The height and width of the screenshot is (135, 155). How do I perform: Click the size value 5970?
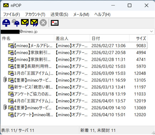[x=141, y=66]
